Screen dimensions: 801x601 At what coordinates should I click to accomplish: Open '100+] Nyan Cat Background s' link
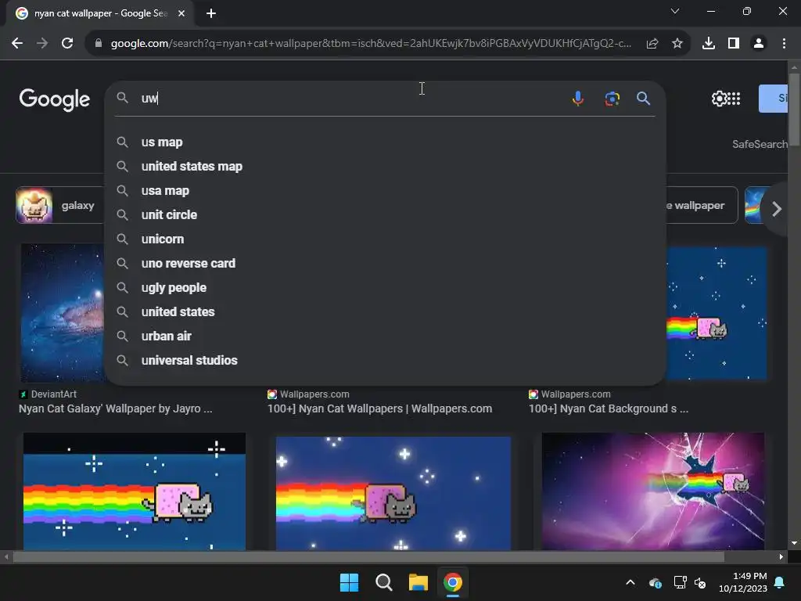609,408
